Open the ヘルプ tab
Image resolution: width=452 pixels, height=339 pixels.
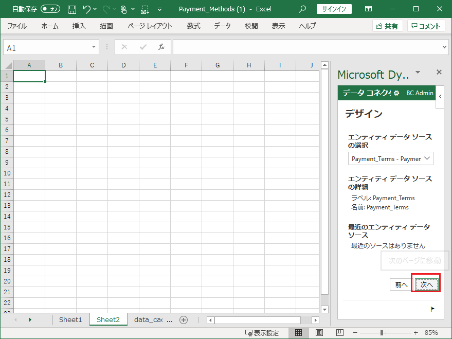coord(308,26)
